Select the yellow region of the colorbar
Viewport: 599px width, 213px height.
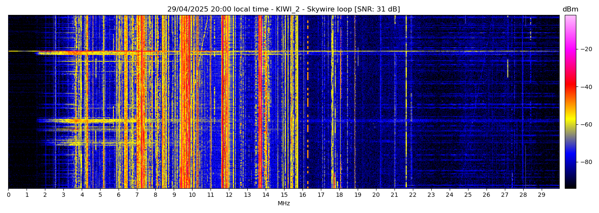[570, 121]
